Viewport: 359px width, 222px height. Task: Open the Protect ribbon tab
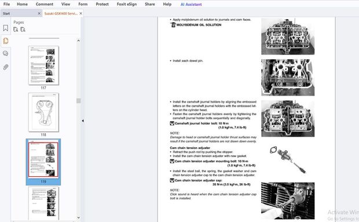click(102, 4)
